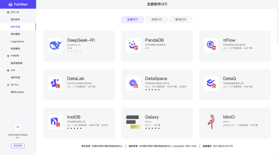278x155 pixels.
Task: Click PandaDB description 科学数据融合管理系统
Action: pyautogui.click(x=155, y=45)
